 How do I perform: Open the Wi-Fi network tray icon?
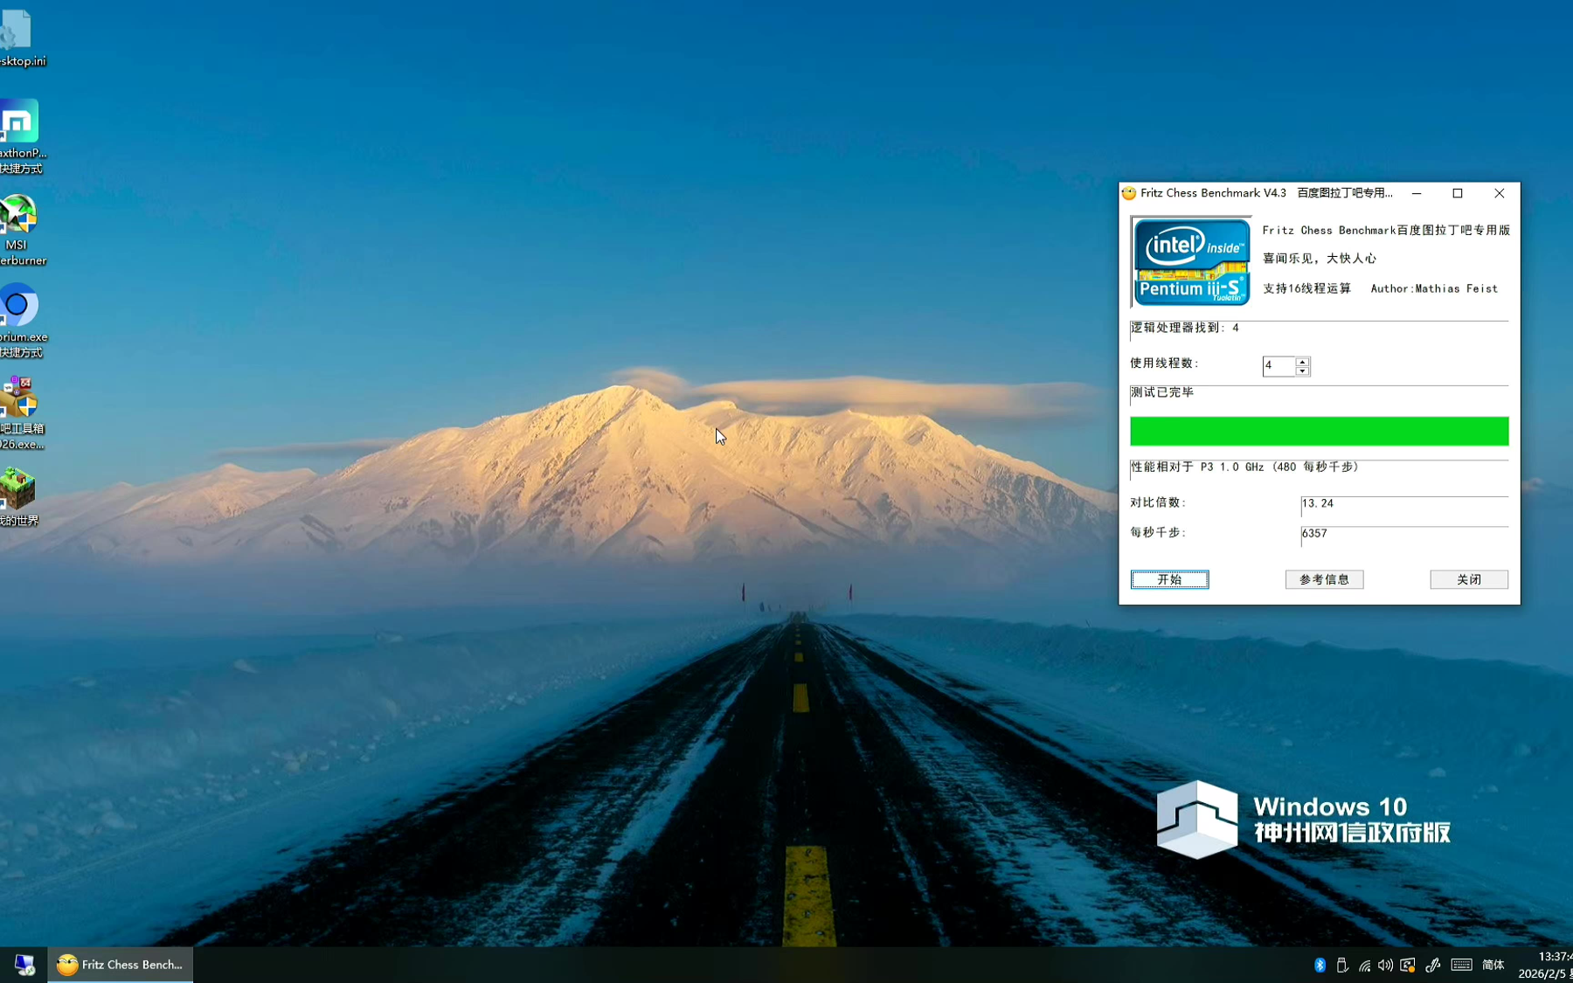point(1364,965)
